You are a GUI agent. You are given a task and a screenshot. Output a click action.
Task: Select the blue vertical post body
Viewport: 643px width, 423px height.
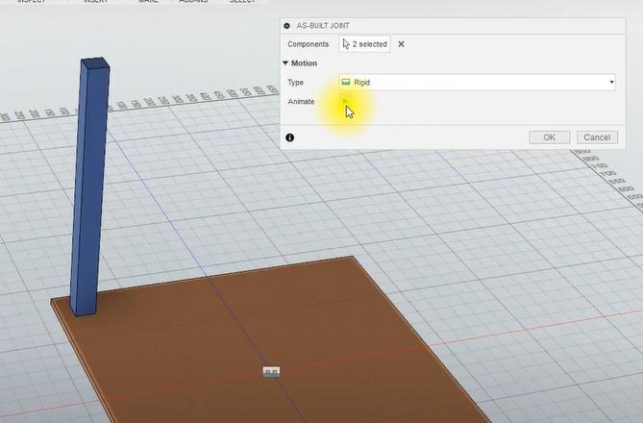click(89, 185)
